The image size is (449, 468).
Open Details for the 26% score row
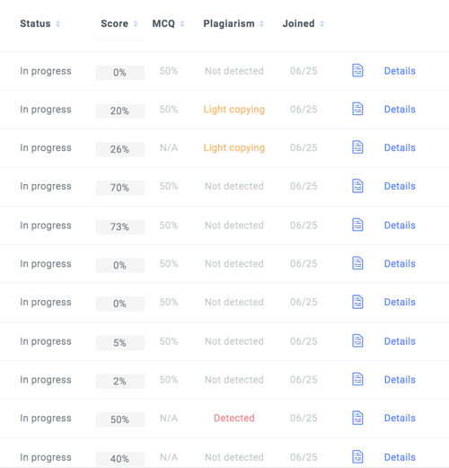[x=400, y=147]
